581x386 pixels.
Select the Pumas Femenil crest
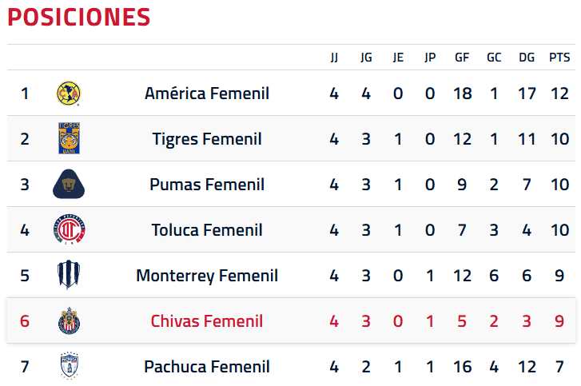point(69,184)
